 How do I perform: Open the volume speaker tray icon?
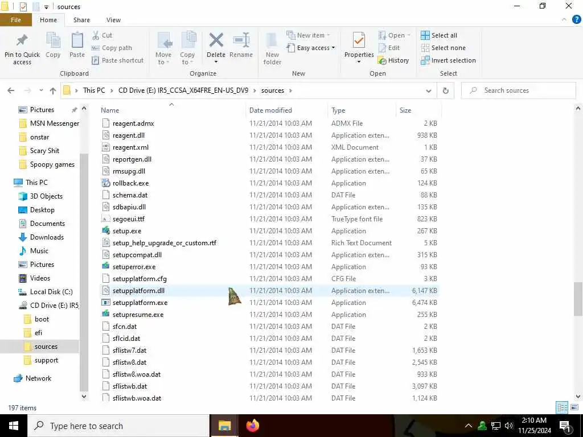click(x=509, y=426)
